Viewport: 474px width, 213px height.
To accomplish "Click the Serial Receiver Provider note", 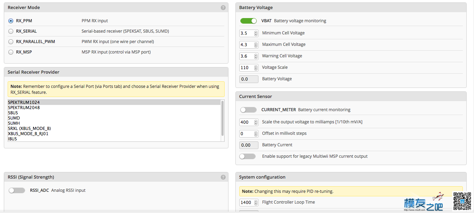I will [x=116, y=89].
